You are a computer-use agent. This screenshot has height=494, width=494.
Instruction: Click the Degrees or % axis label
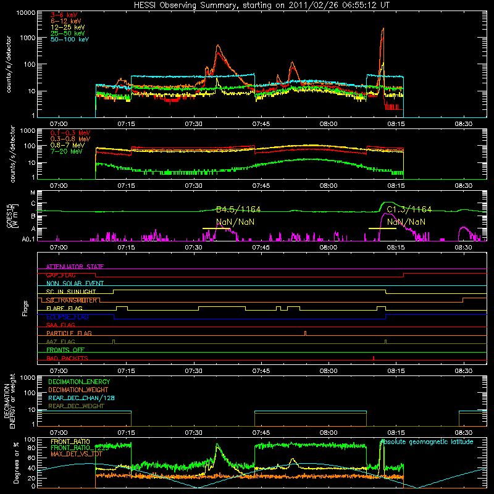pos(17,463)
